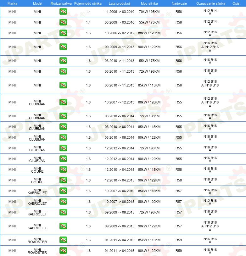Click the fuel icon in the 09.2009 -> 11.2013 row

pos(63,47)
